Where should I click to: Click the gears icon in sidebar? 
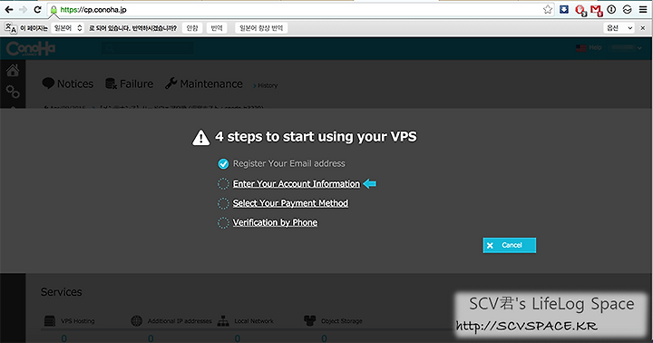[x=13, y=92]
